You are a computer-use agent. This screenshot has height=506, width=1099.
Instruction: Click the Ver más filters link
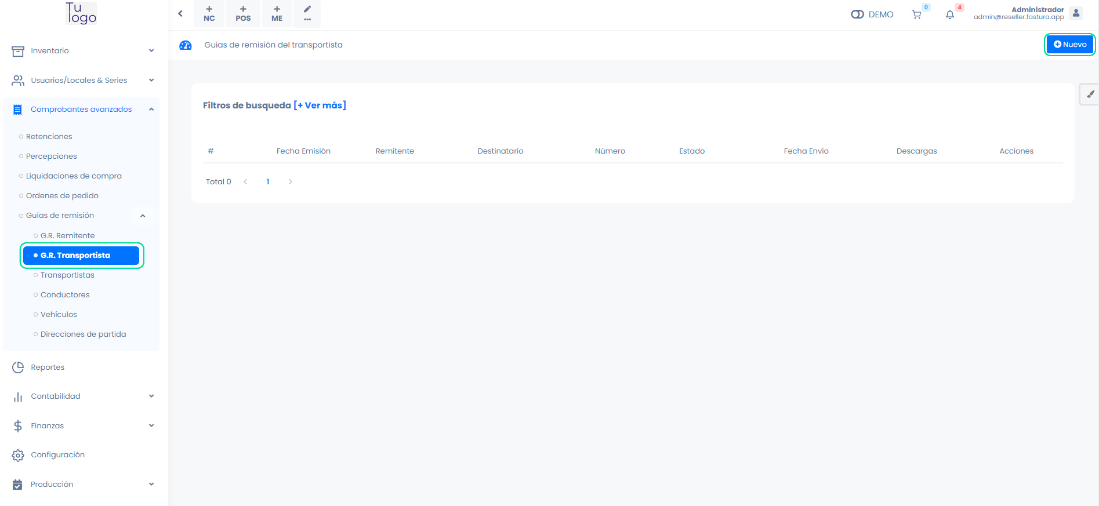[x=320, y=105]
